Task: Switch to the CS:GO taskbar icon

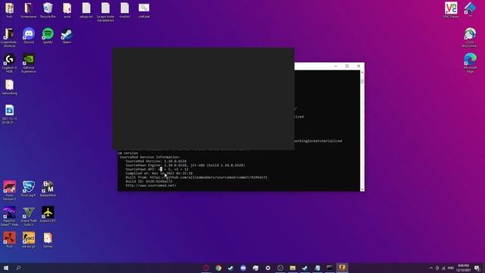Action: point(342,268)
